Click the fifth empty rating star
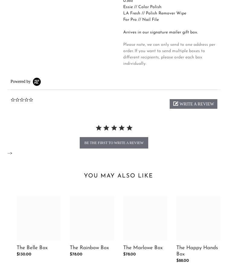This screenshot has height=279, width=237. pyautogui.click(x=31, y=100)
